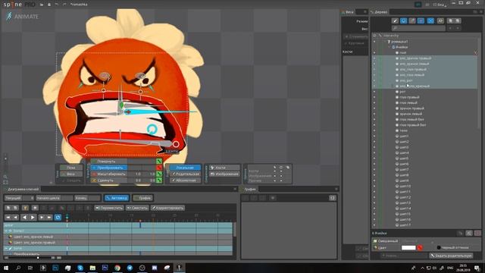Play the animation backward

tap(25, 218)
